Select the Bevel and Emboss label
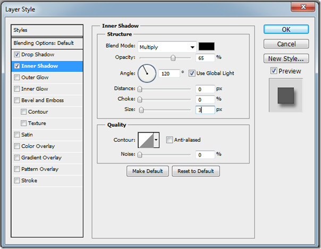Screen dimensions: 321x249 (43, 100)
